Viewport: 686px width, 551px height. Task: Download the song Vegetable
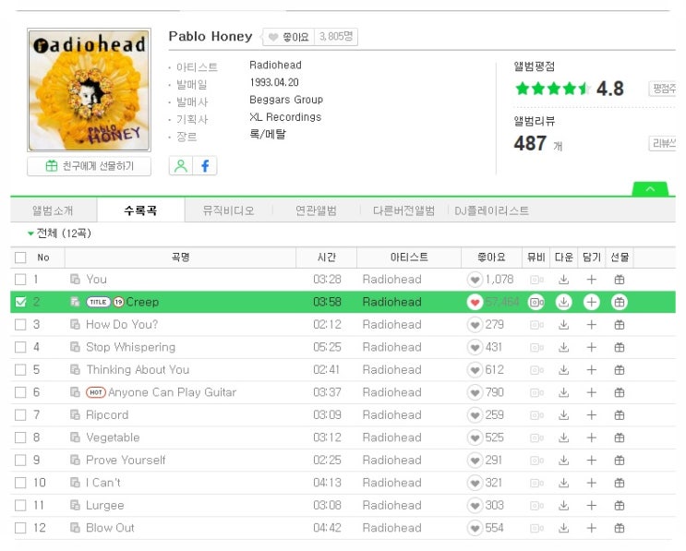click(564, 437)
